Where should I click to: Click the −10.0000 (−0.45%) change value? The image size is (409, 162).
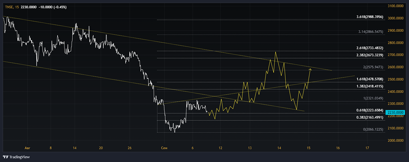coord(52,7)
